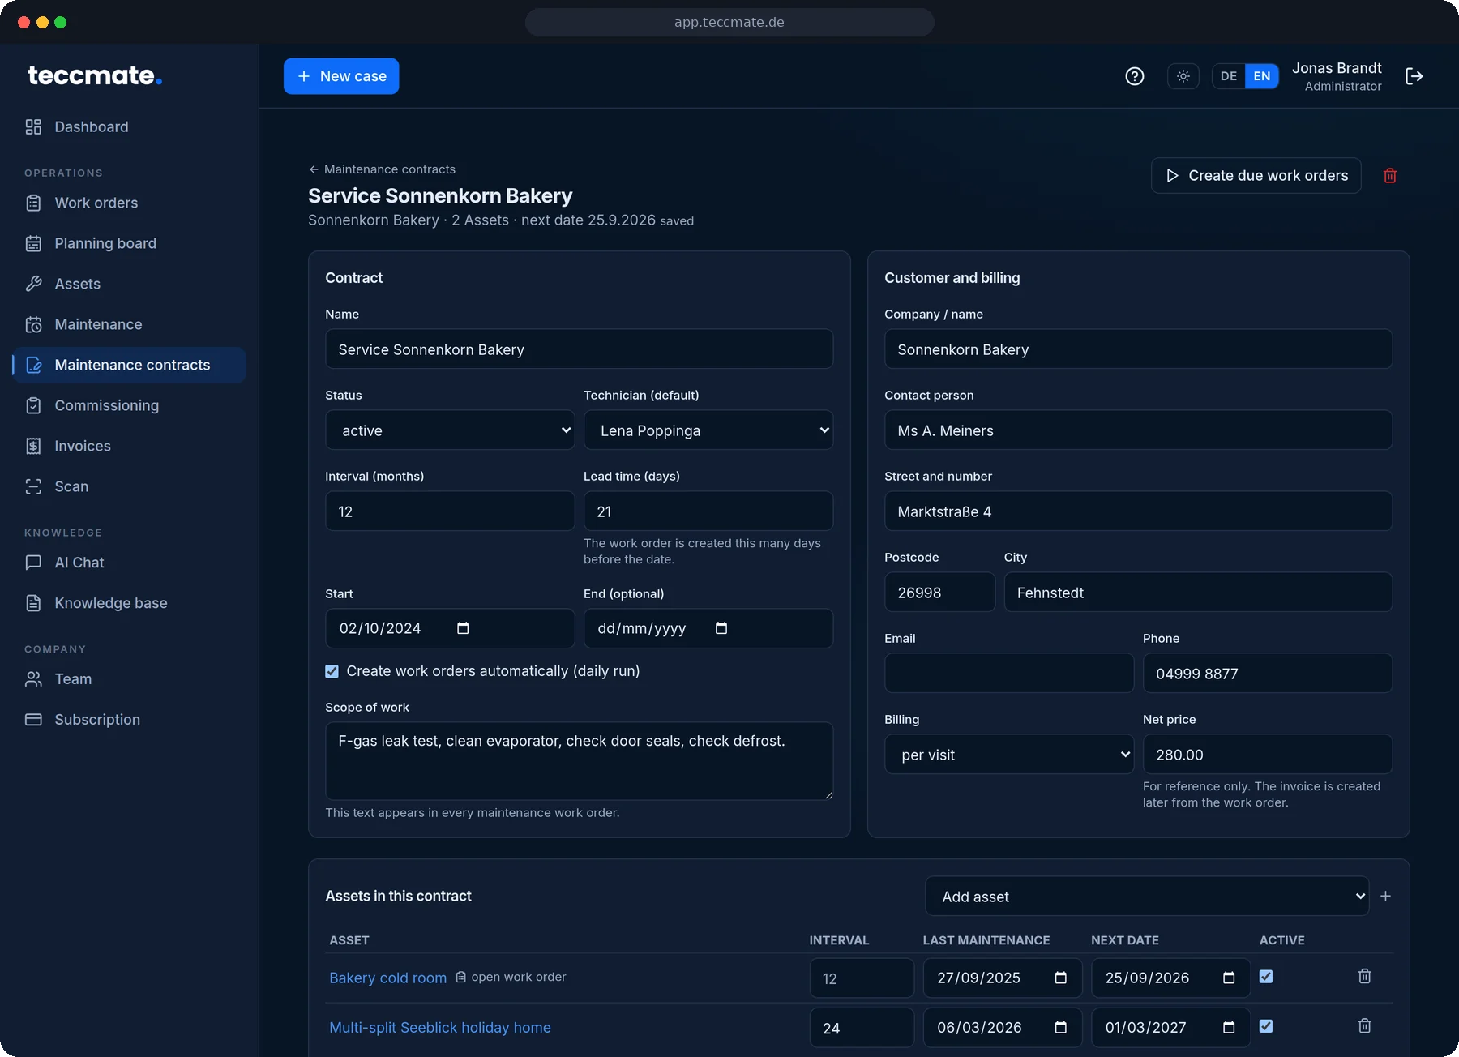Viewport: 1459px width, 1057px height.
Task: Open the Billing per visit dropdown
Action: (1009, 755)
